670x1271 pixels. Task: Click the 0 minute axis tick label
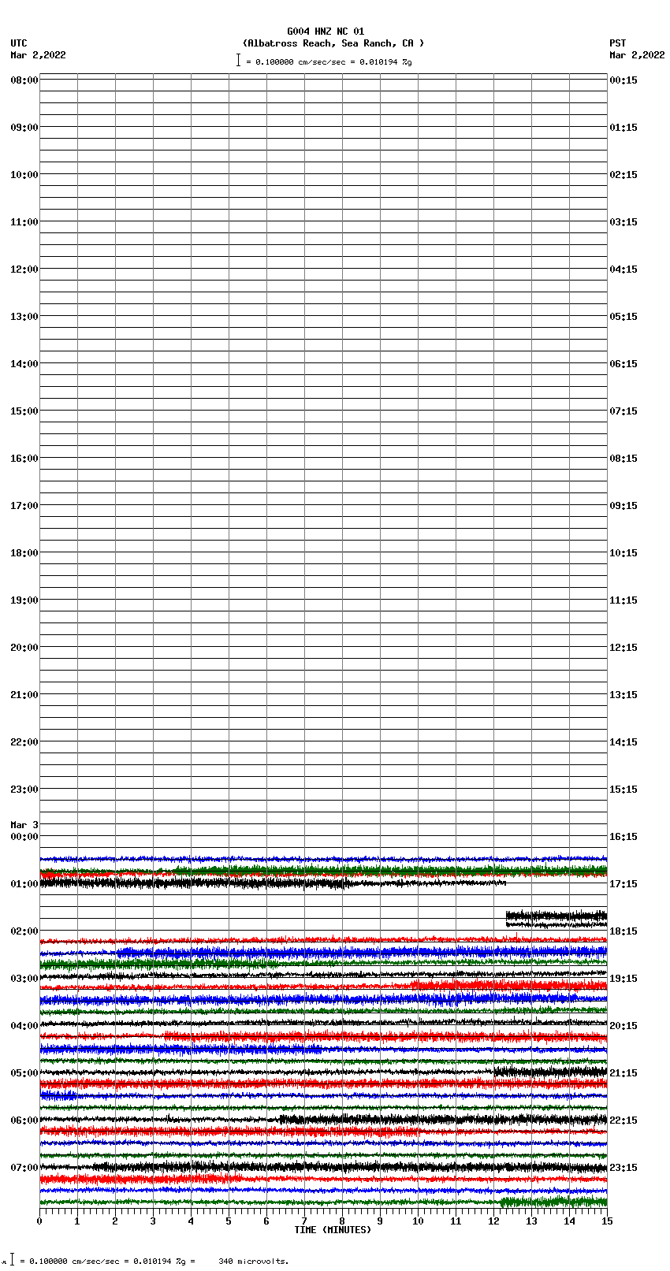pyautogui.click(x=39, y=1221)
